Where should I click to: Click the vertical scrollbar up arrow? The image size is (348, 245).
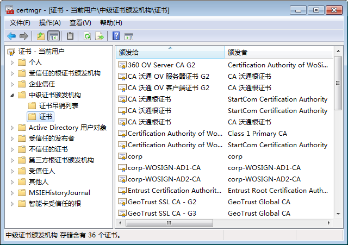pos(338,51)
